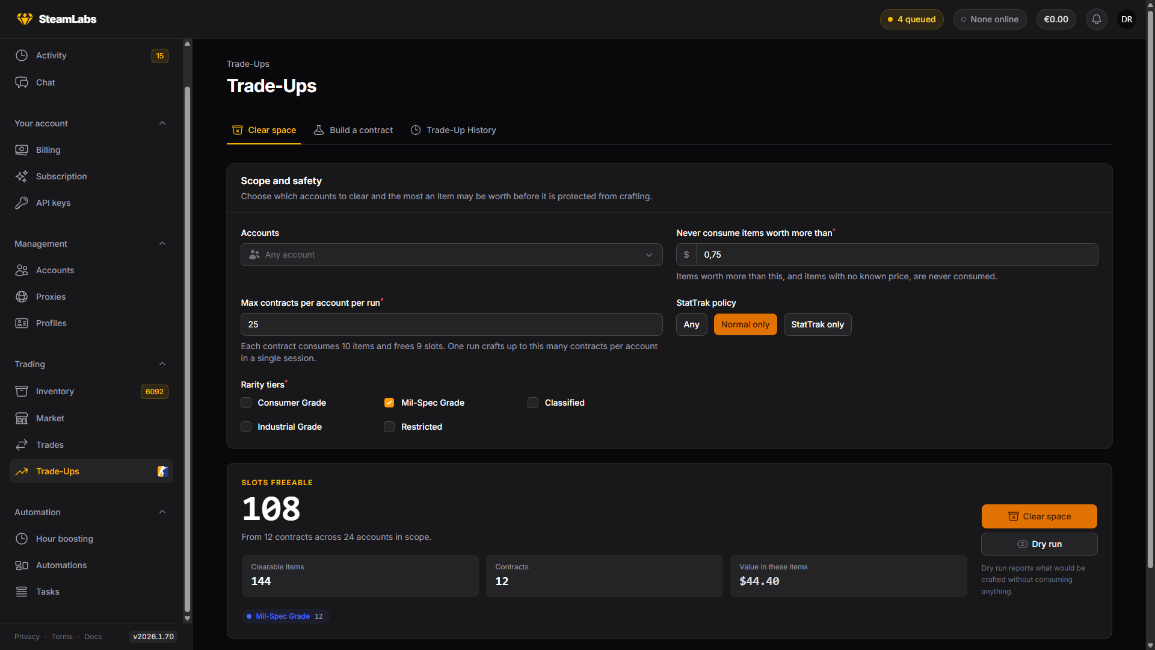Click the Build a contract flask icon
This screenshot has height=650, width=1155.
tap(319, 130)
